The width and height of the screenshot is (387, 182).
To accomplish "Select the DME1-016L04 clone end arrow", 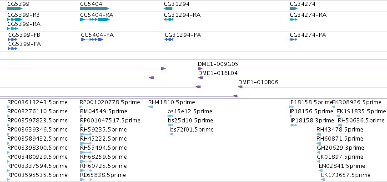I will pos(201,78).
